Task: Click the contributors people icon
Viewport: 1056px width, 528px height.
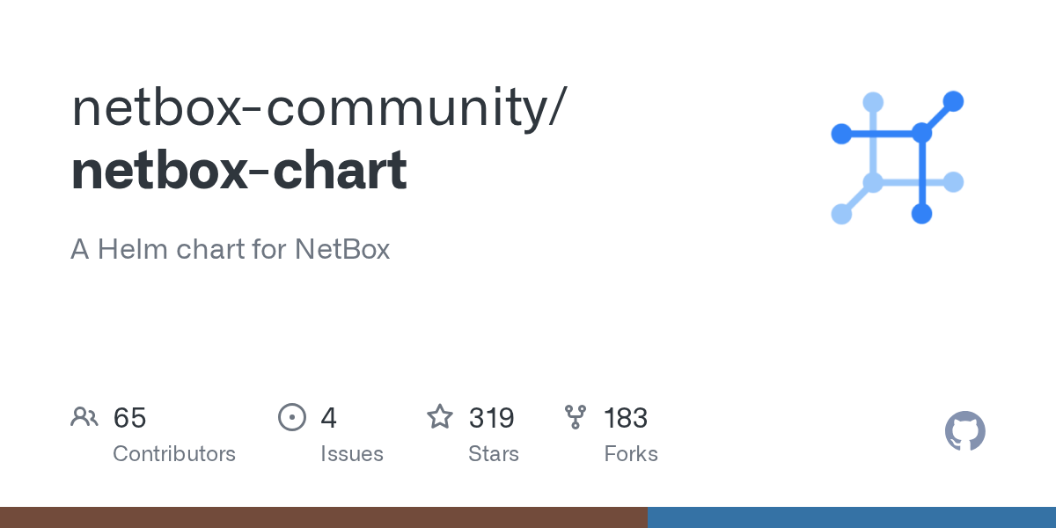Action: 84,417
